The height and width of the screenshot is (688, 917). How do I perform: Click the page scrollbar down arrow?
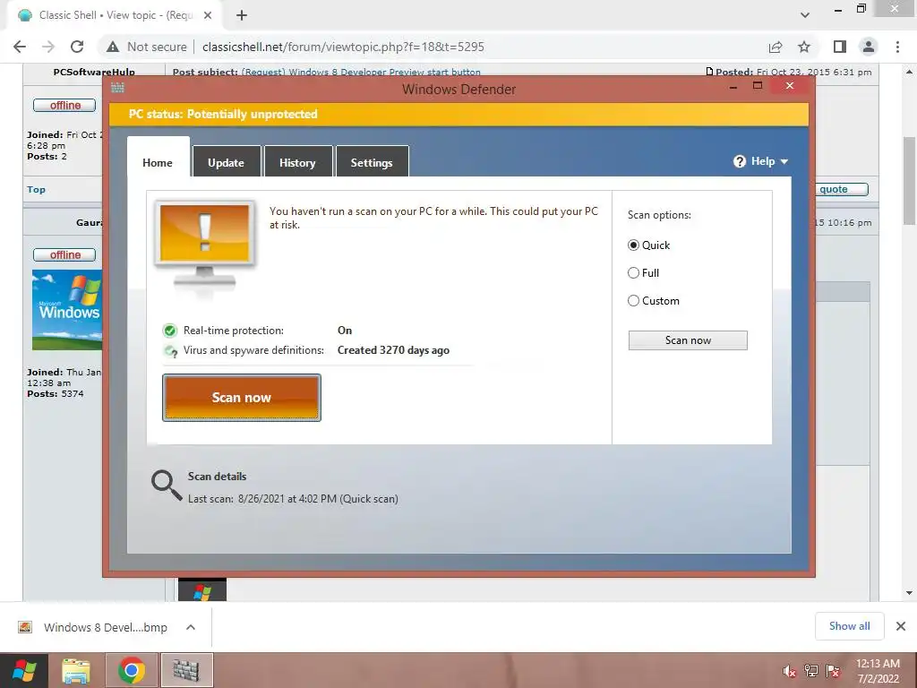pos(909,593)
